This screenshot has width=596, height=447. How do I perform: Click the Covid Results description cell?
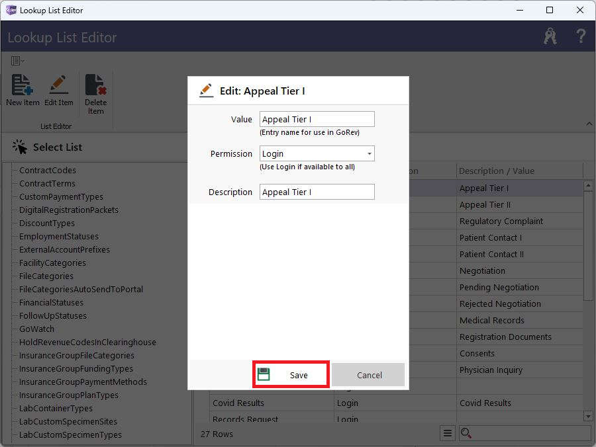point(519,403)
